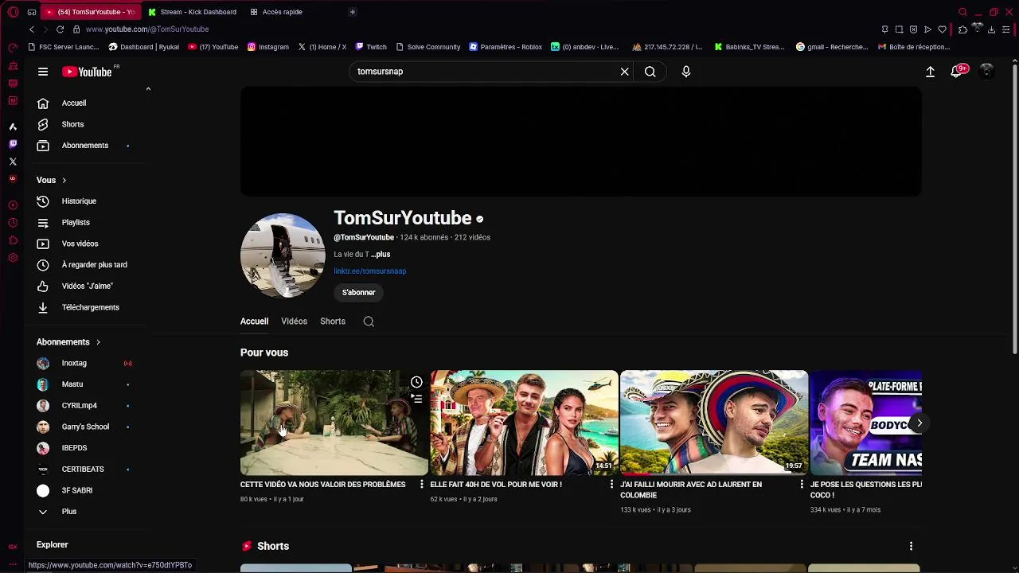Click the browser Reload button

point(60,29)
